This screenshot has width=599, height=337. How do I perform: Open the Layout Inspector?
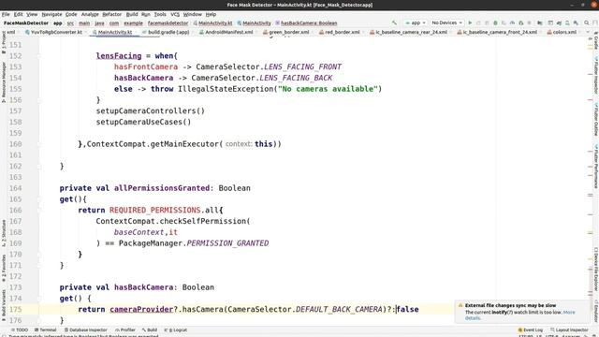click(569, 330)
